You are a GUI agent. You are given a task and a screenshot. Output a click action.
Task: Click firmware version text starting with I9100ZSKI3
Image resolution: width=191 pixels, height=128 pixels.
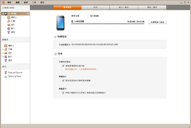point(95,45)
